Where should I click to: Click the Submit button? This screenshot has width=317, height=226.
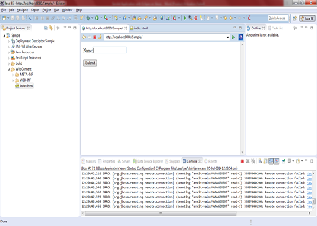pyautogui.click(x=90, y=63)
